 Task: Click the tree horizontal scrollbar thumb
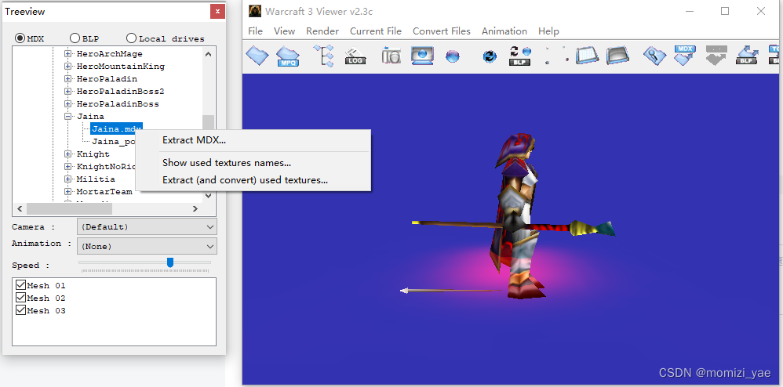coord(69,209)
